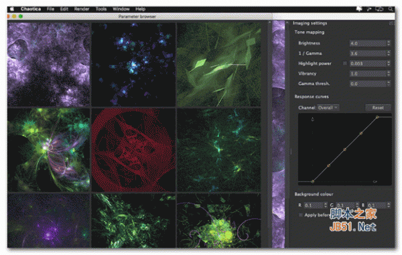The image size is (402, 255).
Task: Click the green zoom window button
Action: pyautogui.click(x=21, y=16)
